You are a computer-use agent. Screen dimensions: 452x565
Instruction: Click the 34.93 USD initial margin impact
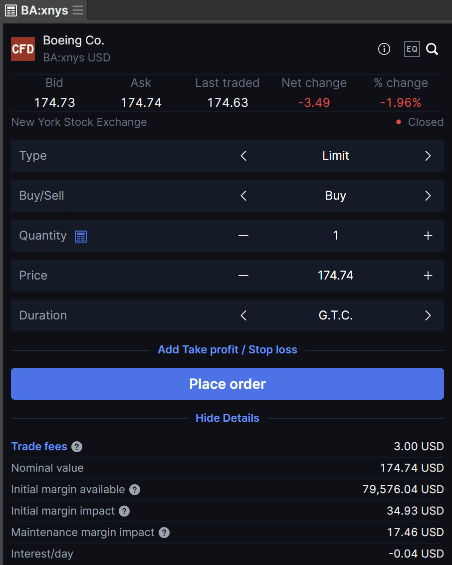[x=415, y=511]
